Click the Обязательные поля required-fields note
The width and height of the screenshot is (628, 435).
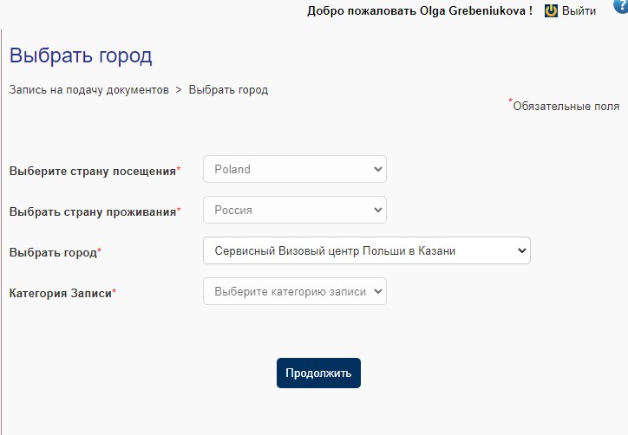pos(566,106)
